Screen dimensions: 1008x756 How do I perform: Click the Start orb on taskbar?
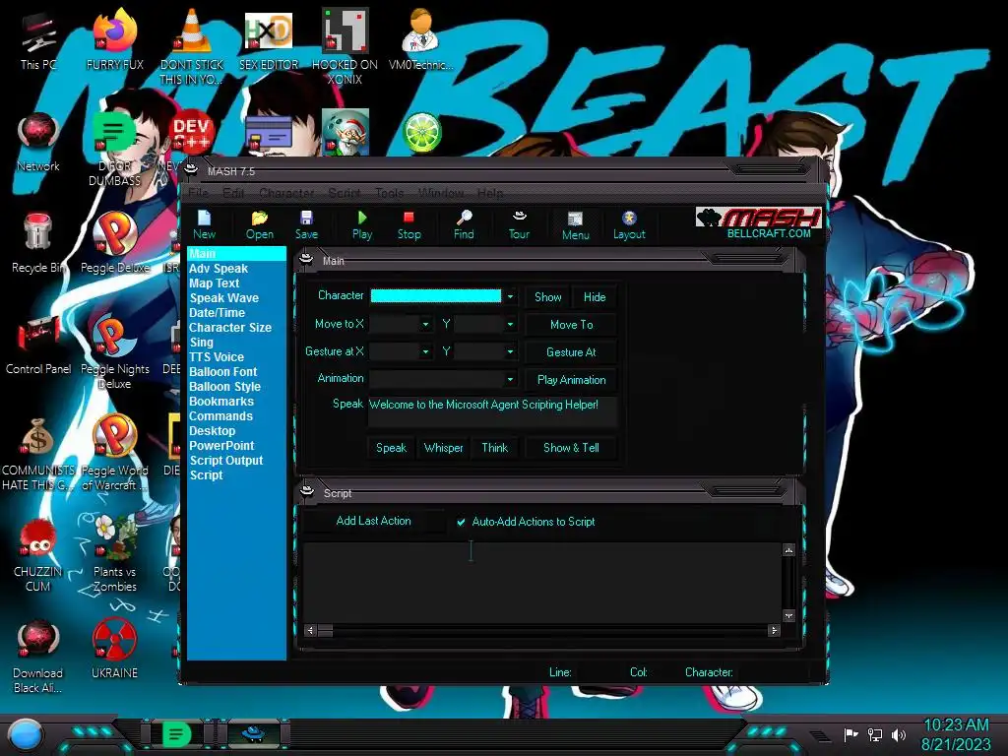point(26,735)
